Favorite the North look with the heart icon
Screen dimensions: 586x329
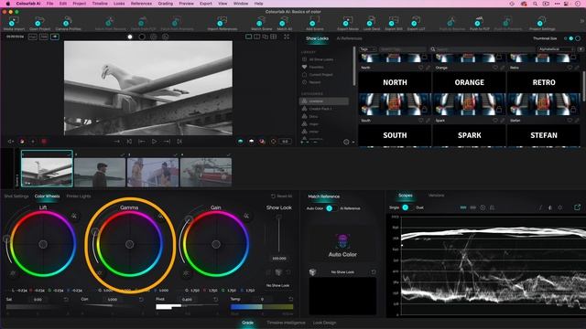(421, 68)
